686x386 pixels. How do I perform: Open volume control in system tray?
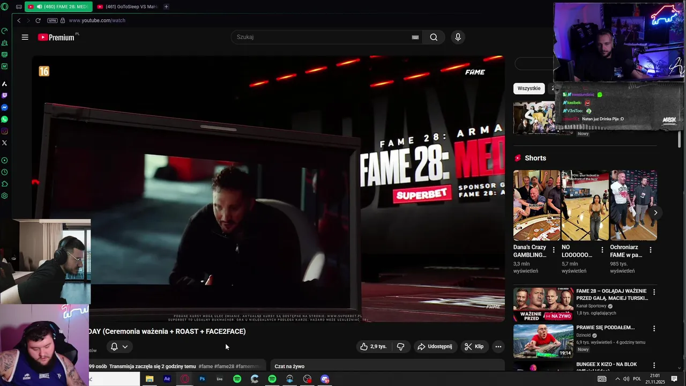626,379
